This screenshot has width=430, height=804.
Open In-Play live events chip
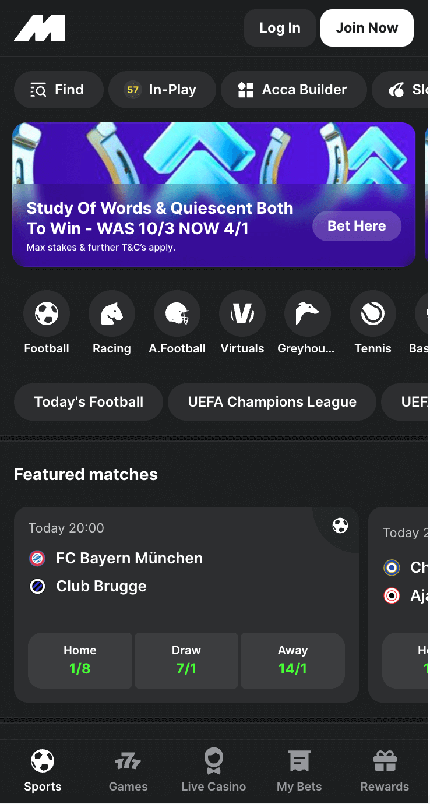tap(162, 90)
